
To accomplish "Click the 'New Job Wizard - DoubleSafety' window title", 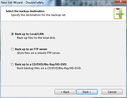I will [22, 3].
